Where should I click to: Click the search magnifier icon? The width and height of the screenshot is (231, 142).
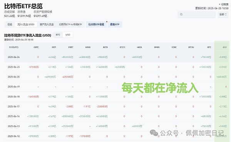(x=181, y=14)
